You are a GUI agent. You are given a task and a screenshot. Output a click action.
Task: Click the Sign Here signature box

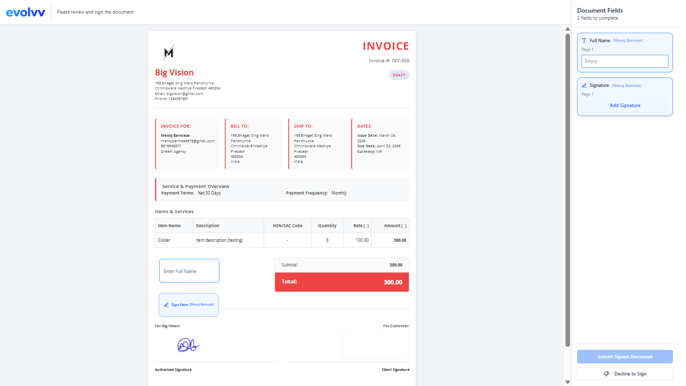[189, 305]
